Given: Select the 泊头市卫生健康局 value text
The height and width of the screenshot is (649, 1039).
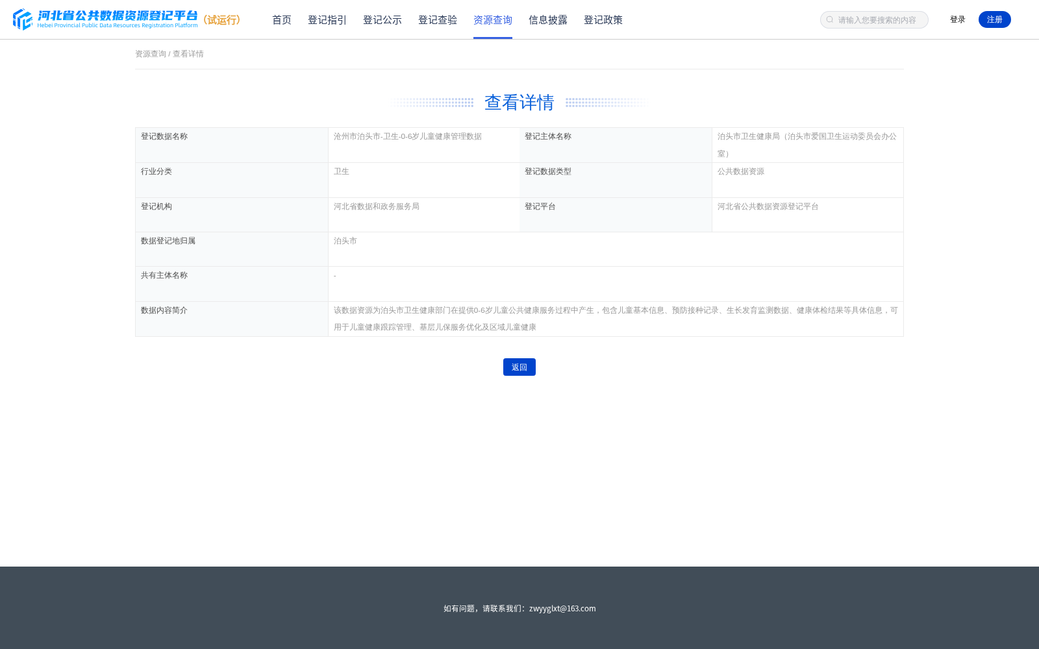Looking at the screenshot, I should [808, 145].
